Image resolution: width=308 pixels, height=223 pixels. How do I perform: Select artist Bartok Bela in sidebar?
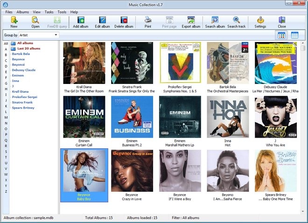pos(21,54)
